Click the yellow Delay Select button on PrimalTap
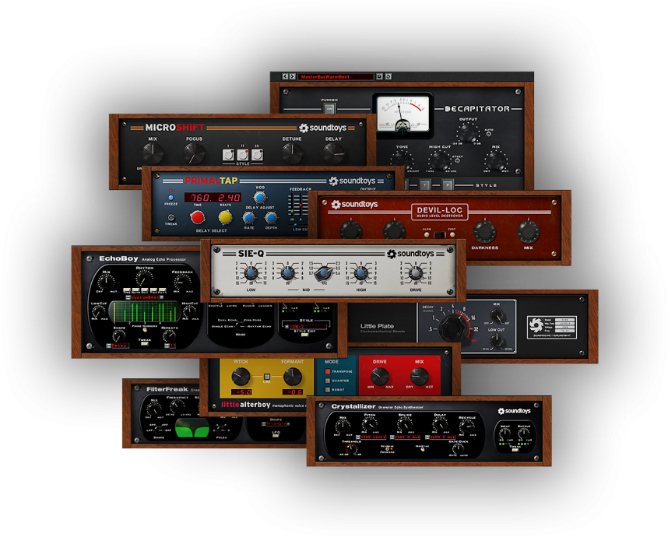668x537 pixels. [x=225, y=217]
